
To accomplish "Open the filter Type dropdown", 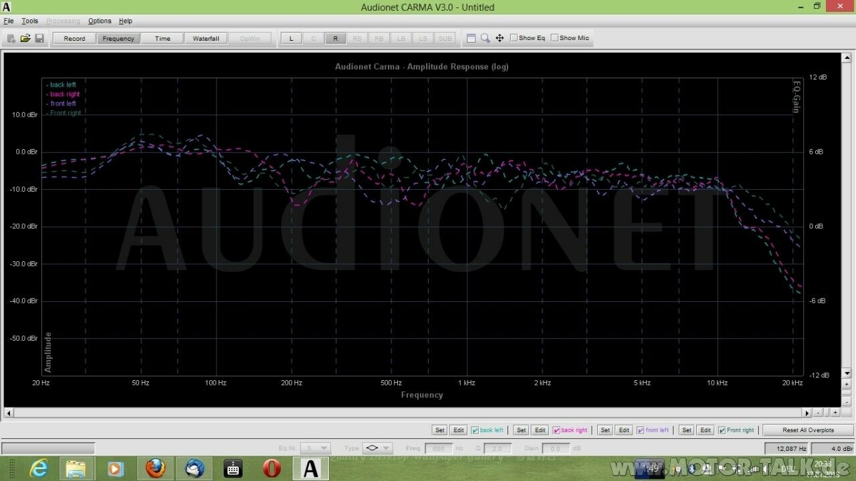I will [x=377, y=448].
